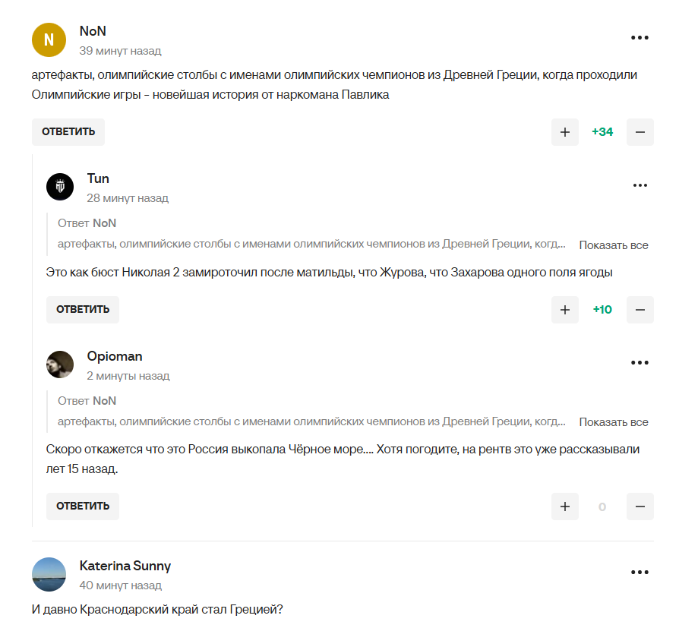Open the three-dot menu on Katerina Sunny's comment
The height and width of the screenshot is (628, 679).
(x=640, y=571)
